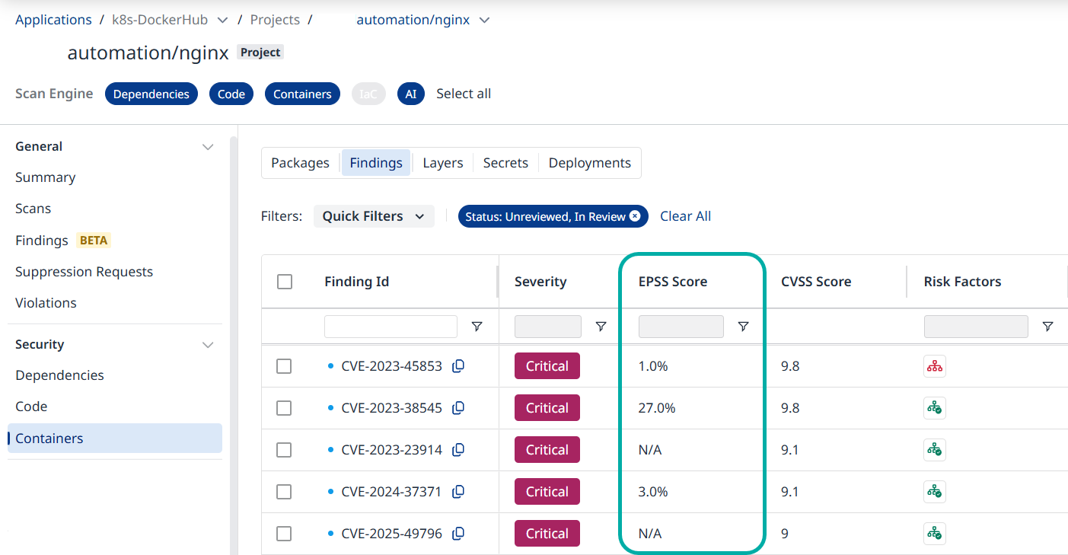Select the checkbox for CVE-2023-23914 row
Viewport: 1068px width, 555px height.
click(284, 450)
